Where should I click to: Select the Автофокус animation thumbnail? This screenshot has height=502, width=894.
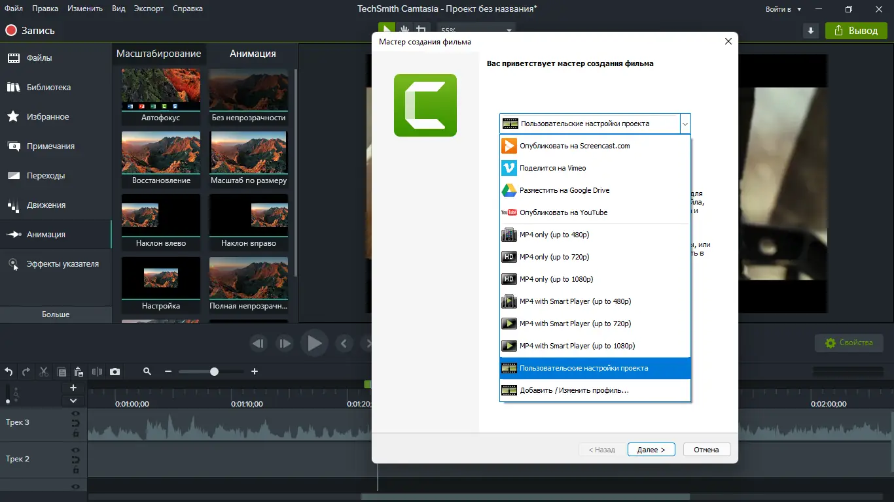161,97
